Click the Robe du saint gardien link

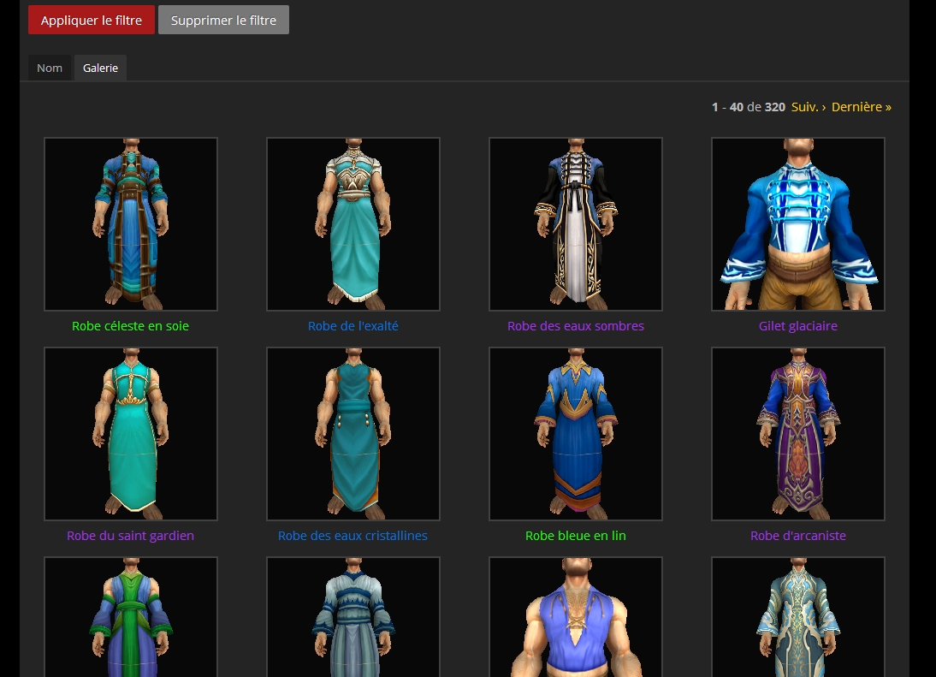click(130, 536)
